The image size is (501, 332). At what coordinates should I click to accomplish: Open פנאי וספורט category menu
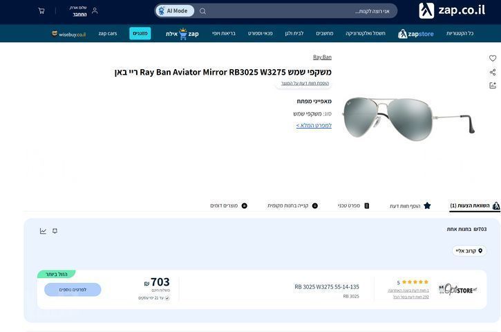[x=261, y=33]
